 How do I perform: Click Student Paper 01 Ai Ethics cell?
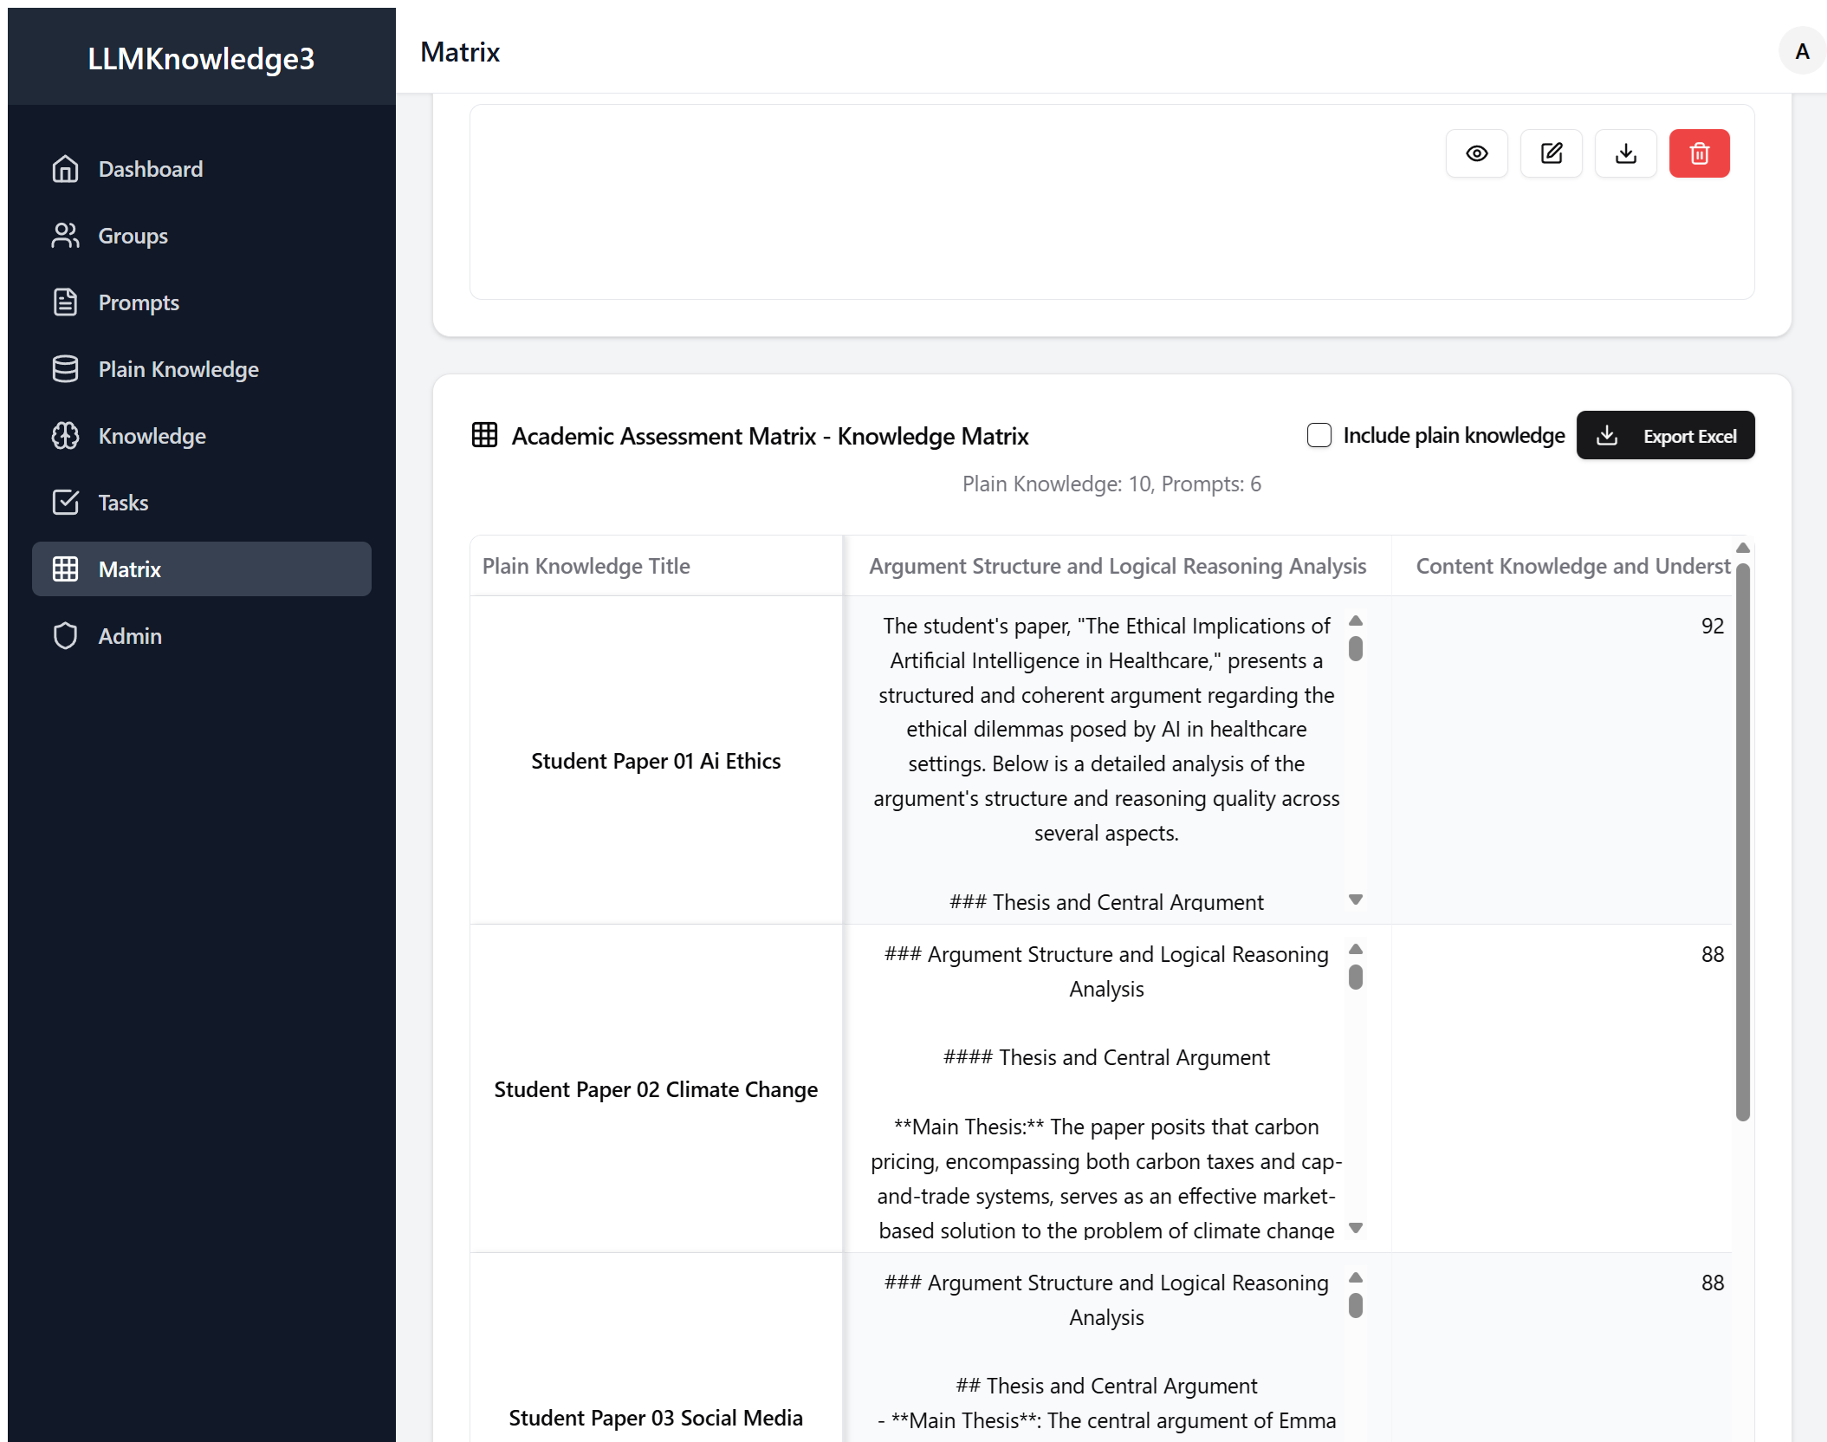(656, 761)
